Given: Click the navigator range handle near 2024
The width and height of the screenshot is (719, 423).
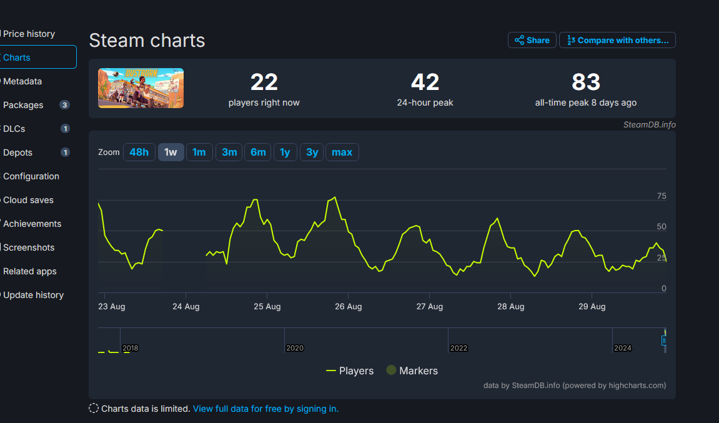Looking at the screenshot, I should coord(663,341).
